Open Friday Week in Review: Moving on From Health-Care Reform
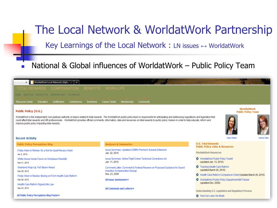The width and height of the screenshot is (277, 208). 47,176
